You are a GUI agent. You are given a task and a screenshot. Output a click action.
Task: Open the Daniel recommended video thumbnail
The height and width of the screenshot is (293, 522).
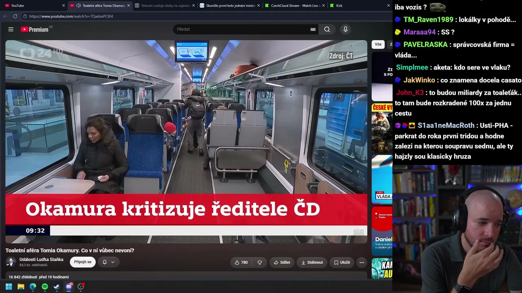coord(382,231)
